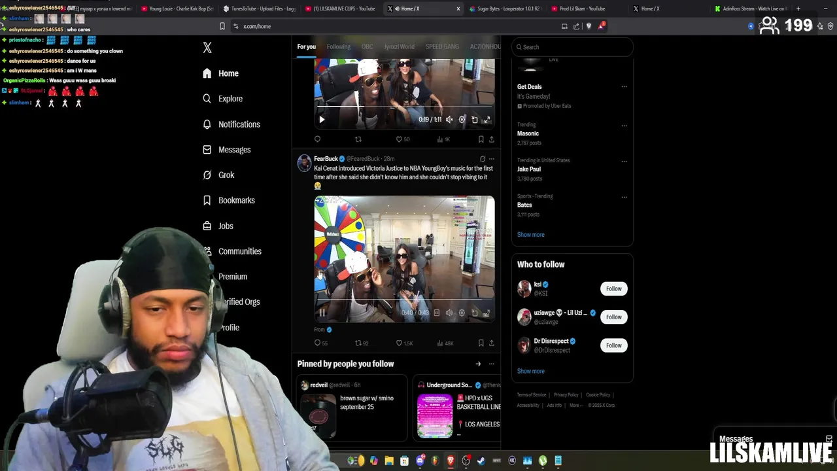
Task: Open Discord from the taskbar
Action: click(x=420, y=461)
